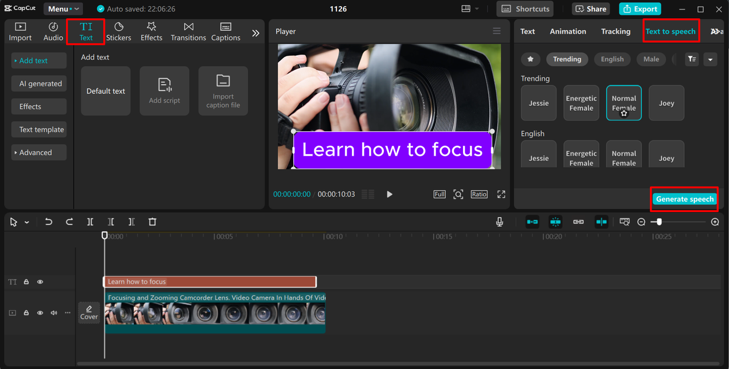The height and width of the screenshot is (369, 729).
Task: Open the Effects tab in the top toolbar
Action: pyautogui.click(x=151, y=32)
